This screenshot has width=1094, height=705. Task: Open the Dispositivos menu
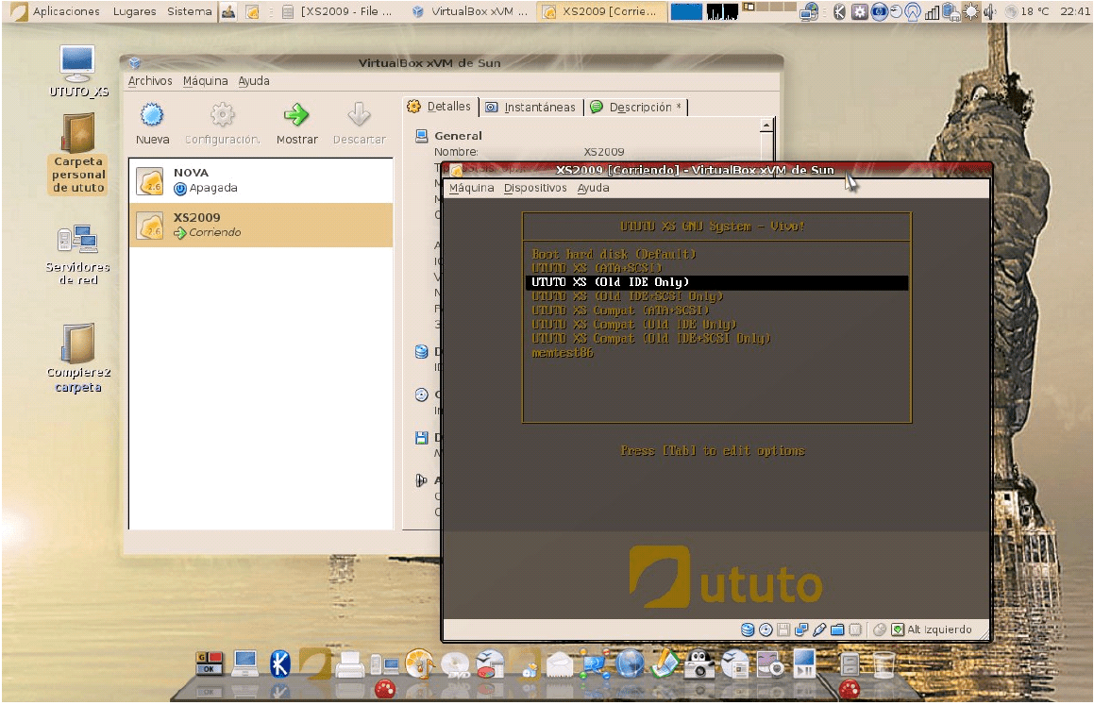(x=535, y=188)
